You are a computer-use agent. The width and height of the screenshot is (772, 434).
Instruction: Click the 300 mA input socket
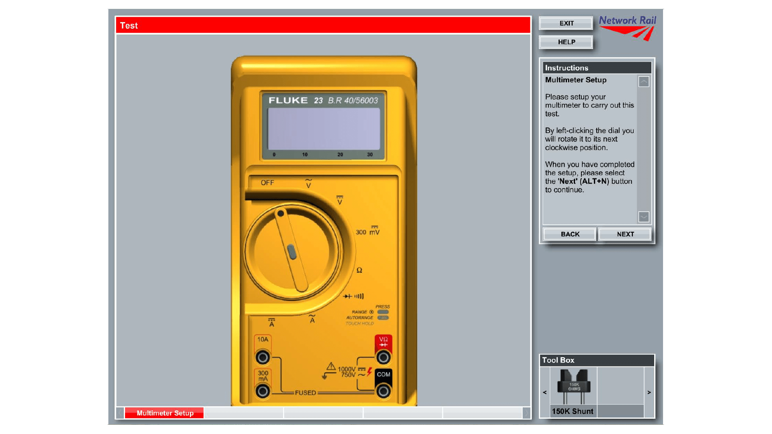(263, 391)
